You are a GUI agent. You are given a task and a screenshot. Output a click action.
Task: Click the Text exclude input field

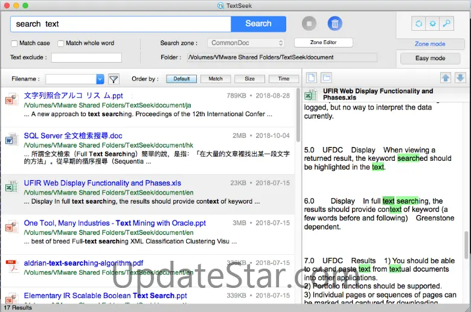click(x=86, y=58)
